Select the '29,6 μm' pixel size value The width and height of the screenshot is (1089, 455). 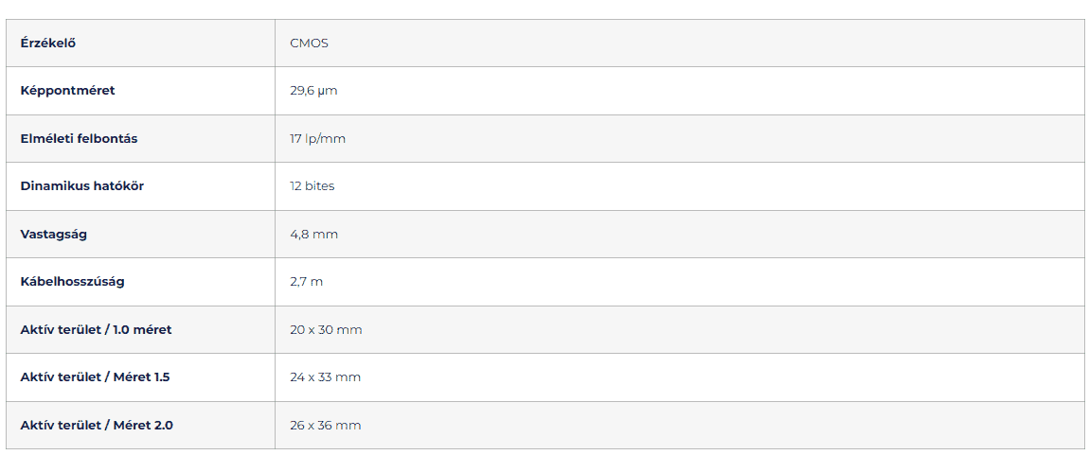[313, 91]
